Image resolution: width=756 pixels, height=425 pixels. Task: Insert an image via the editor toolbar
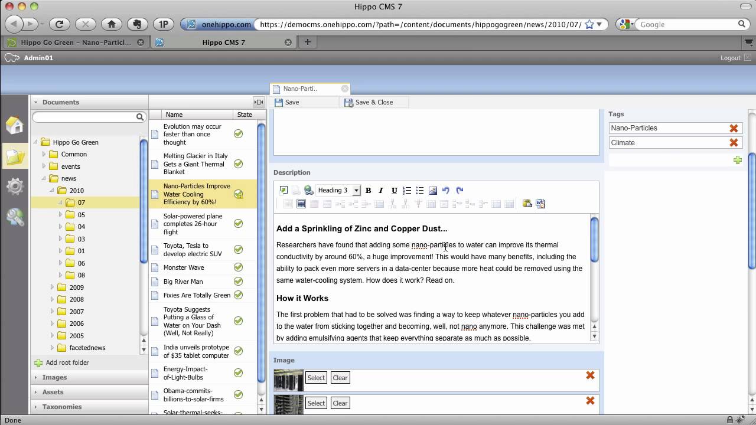(433, 190)
